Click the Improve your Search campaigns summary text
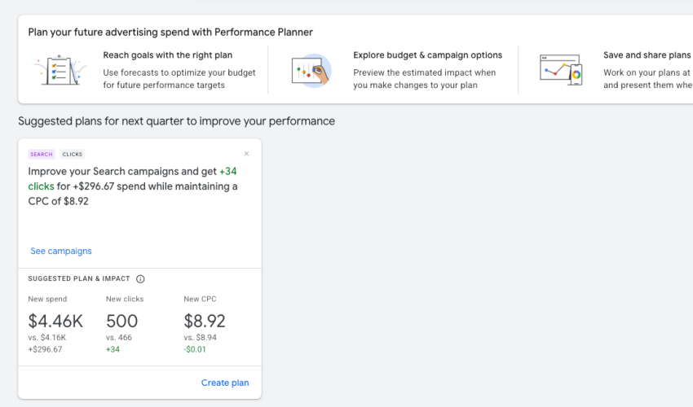Viewport: 693px width, 407px height. [x=133, y=186]
